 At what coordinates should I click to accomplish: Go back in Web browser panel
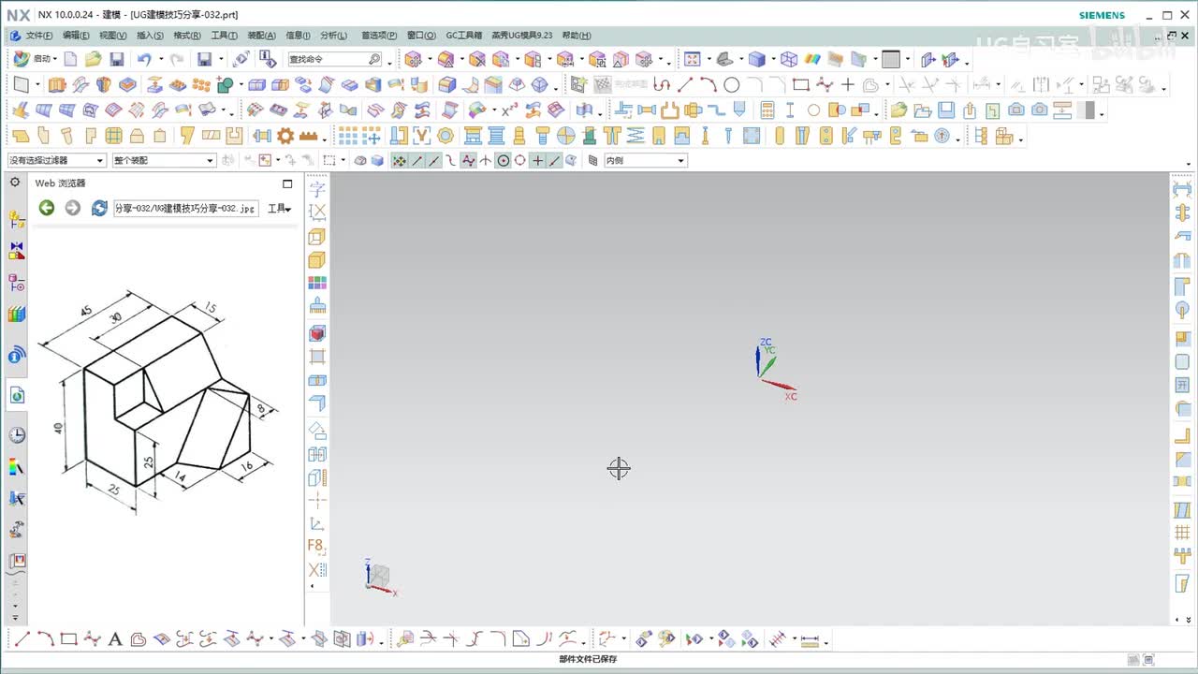click(47, 208)
